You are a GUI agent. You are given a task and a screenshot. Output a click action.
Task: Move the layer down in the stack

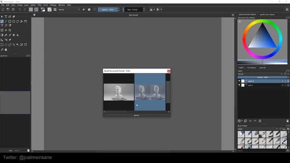click(x=250, y=121)
